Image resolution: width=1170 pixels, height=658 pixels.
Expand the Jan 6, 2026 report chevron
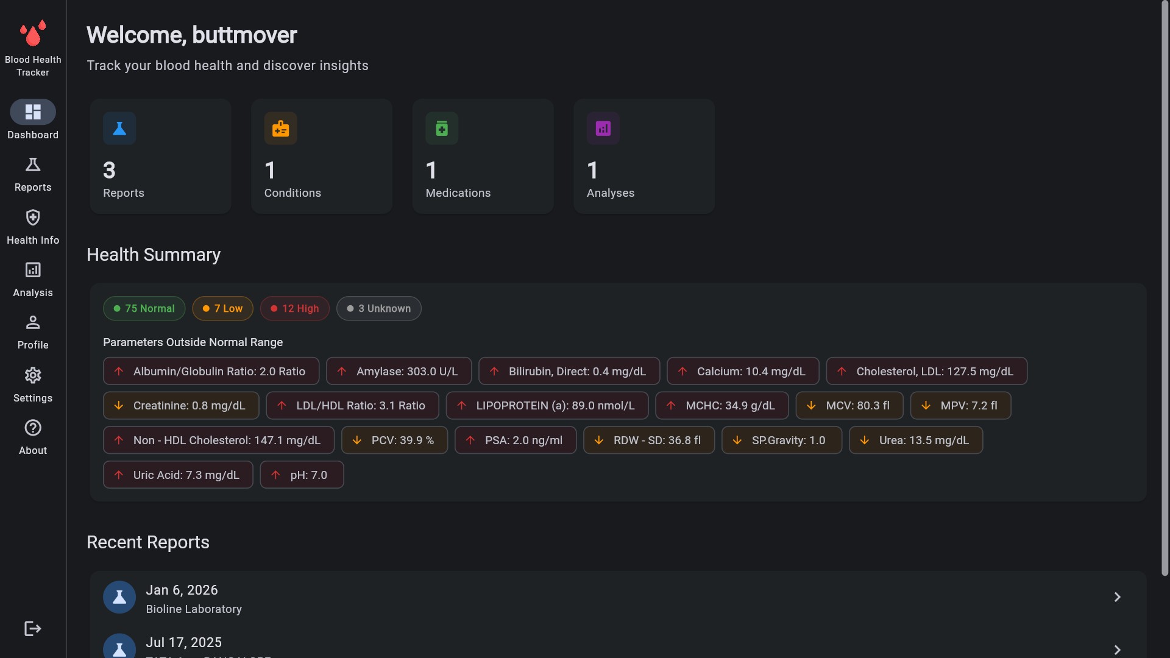pos(1117,597)
